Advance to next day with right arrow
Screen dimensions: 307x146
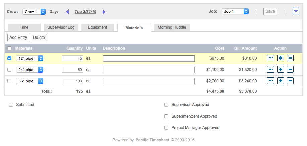[x=104, y=12]
